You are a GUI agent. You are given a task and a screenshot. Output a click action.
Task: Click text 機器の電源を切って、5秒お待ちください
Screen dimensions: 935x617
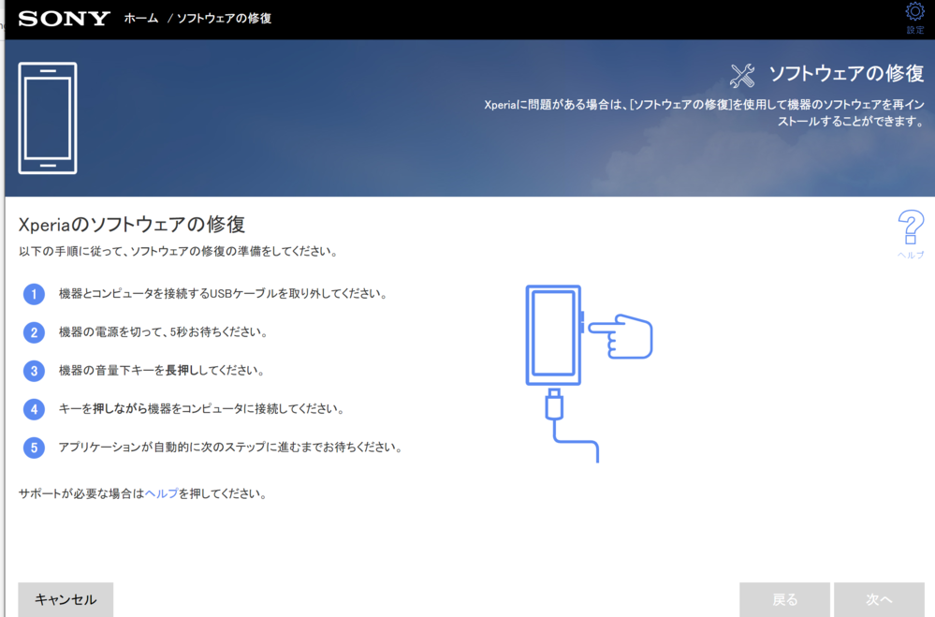pos(163,331)
